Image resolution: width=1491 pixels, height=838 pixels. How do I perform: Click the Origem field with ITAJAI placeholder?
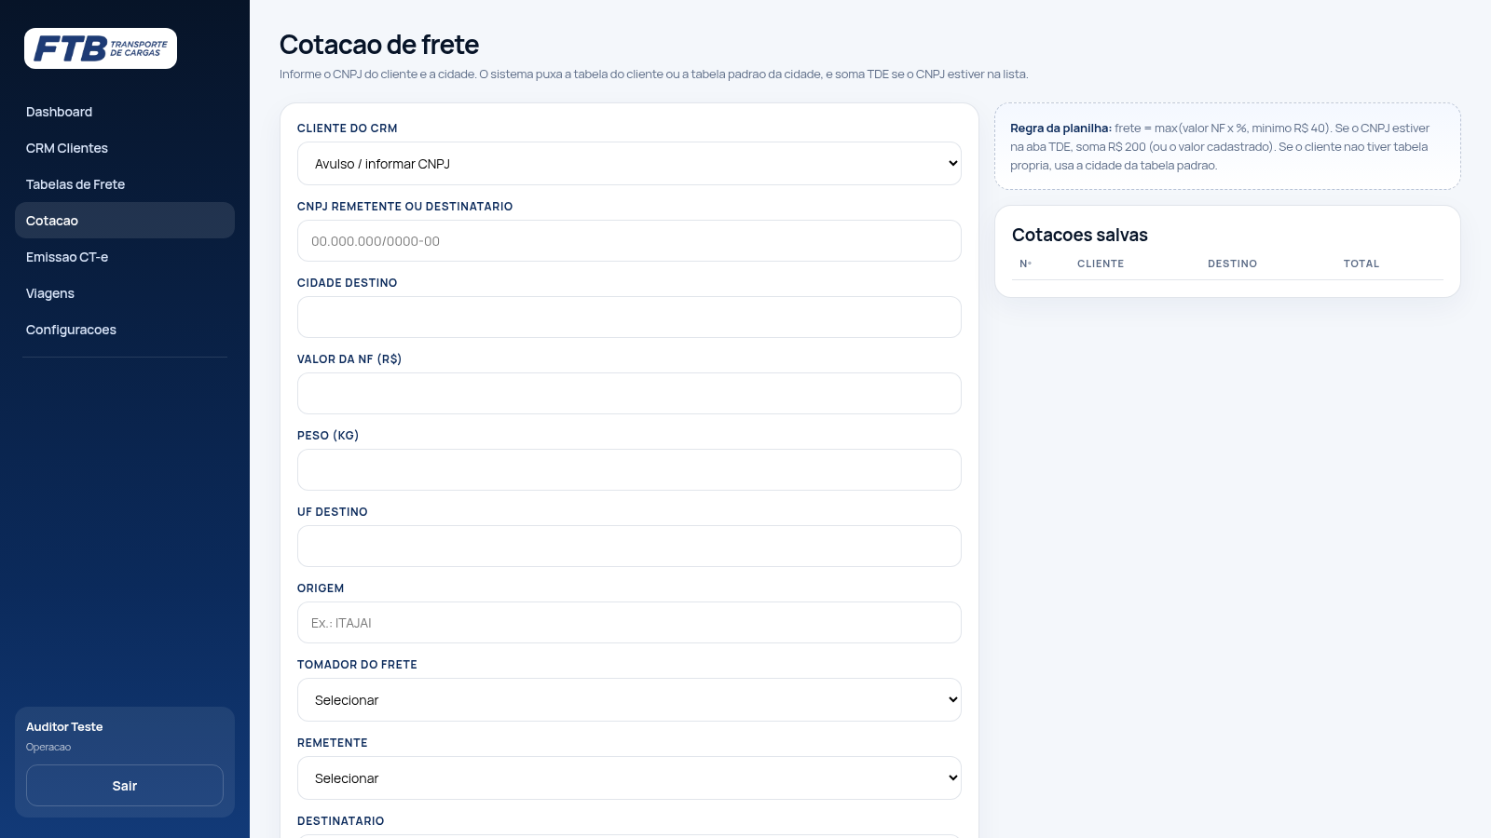(x=629, y=623)
